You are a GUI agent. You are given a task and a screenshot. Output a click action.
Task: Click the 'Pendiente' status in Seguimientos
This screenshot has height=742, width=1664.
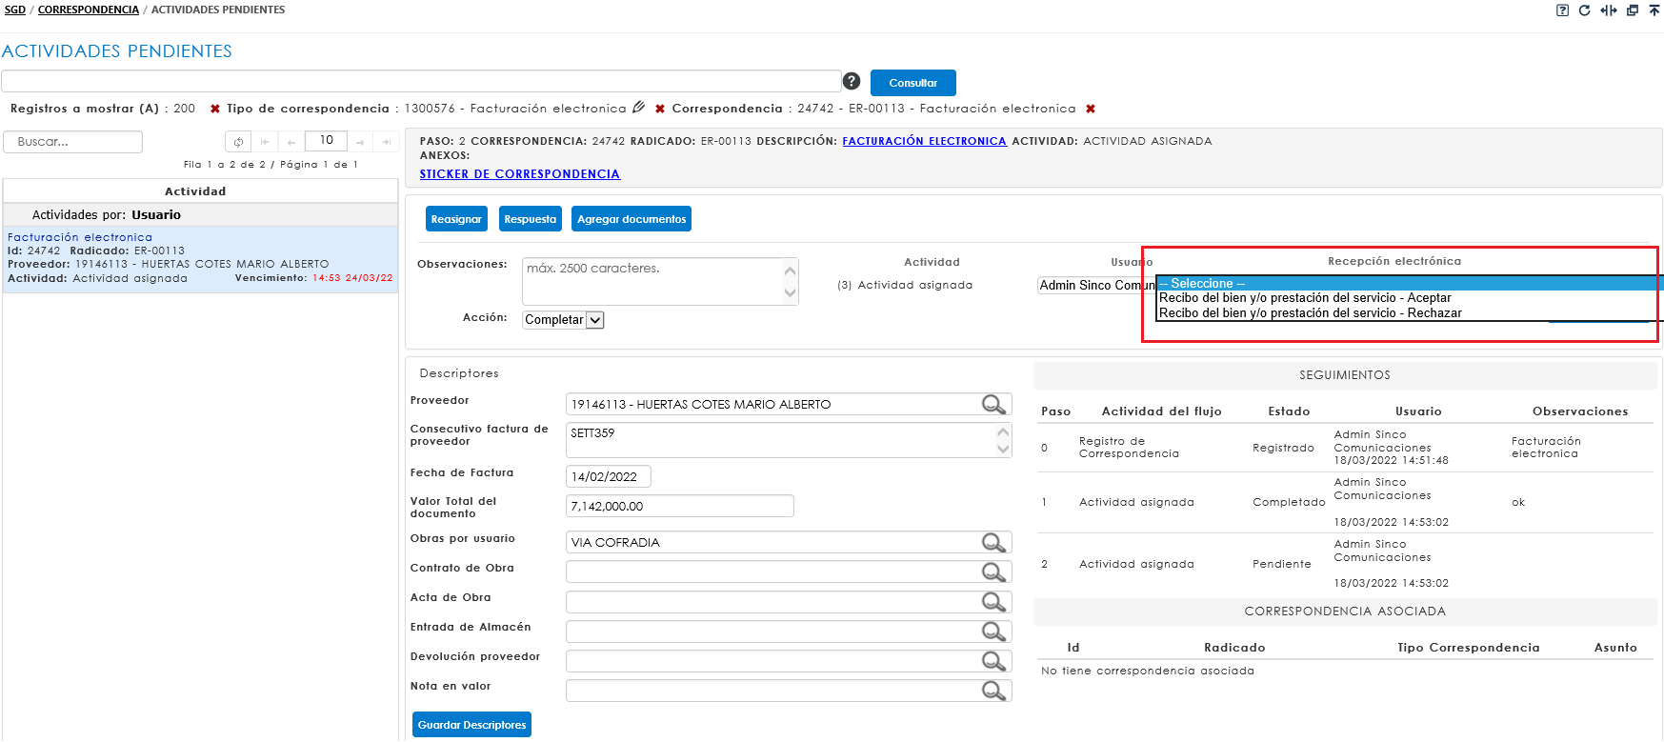pyautogui.click(x=1281, y=564)
